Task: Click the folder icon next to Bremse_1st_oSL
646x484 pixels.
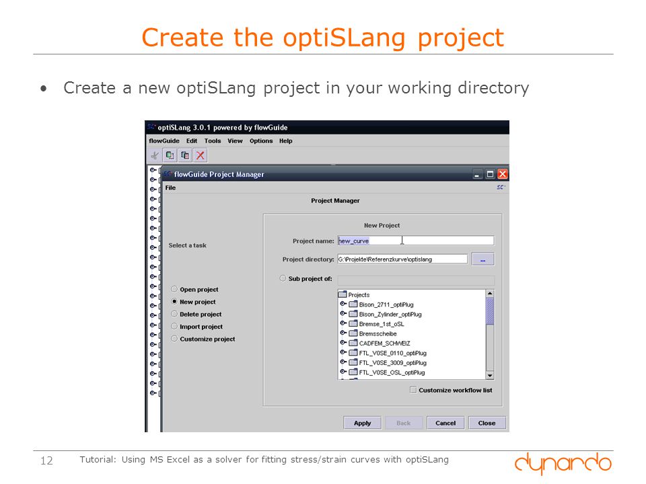Action: click(x=353, y=323)
